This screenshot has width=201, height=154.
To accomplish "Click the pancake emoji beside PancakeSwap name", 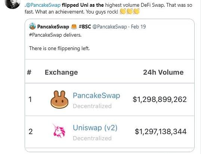I will pos(74,27).
